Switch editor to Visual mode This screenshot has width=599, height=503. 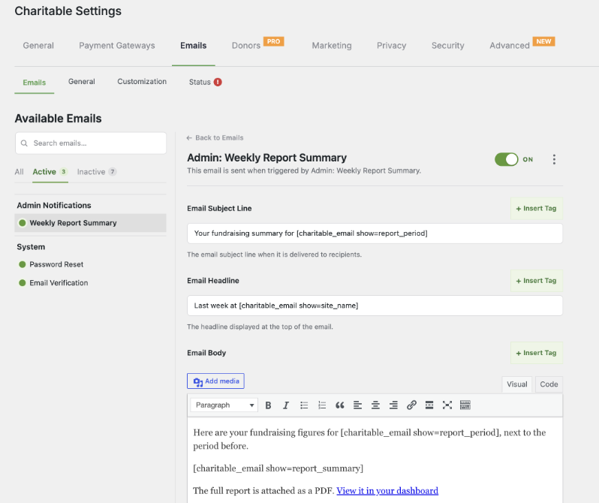517,384
